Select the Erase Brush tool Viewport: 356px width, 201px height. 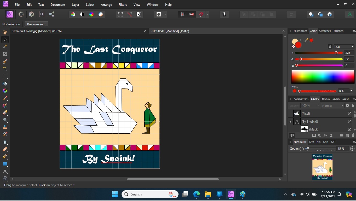[x=5, y=113]
